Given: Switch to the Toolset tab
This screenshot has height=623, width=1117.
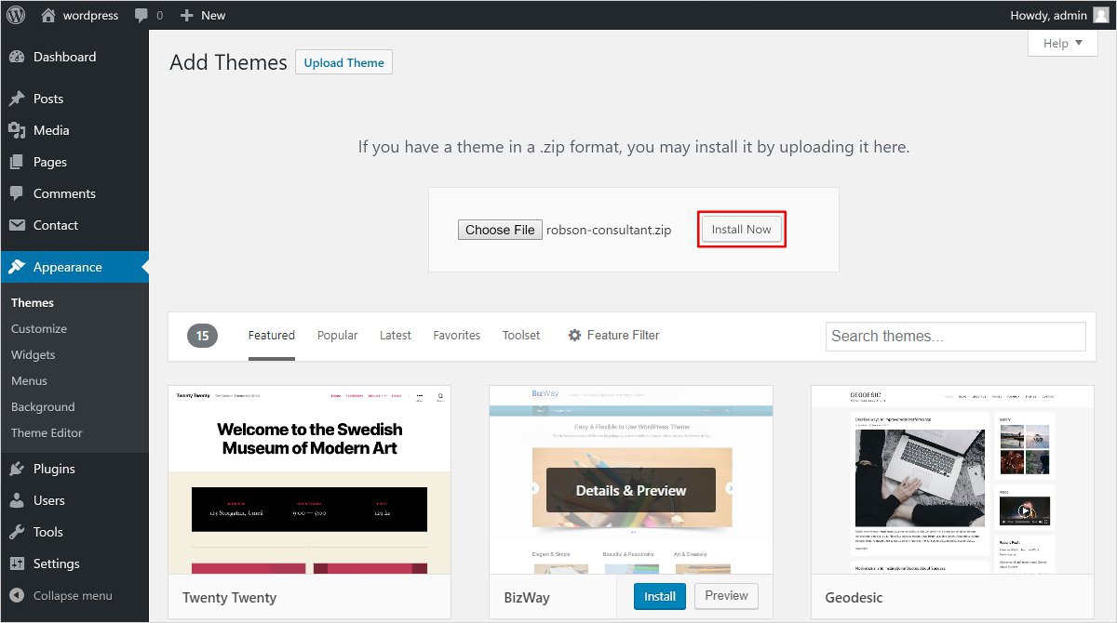Looking at the screenshot, I should pyautogui.click(x=521, y=336).
